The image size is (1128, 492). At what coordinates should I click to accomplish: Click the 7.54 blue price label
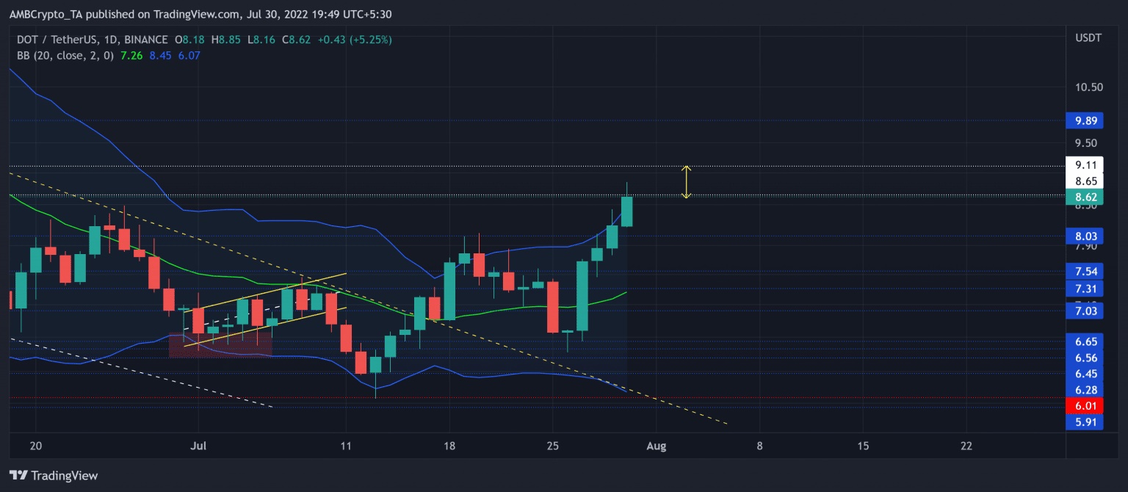[x=1084, y=272]
